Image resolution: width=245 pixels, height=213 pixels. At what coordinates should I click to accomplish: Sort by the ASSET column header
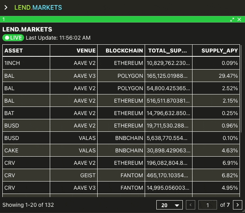click(26, 51)
